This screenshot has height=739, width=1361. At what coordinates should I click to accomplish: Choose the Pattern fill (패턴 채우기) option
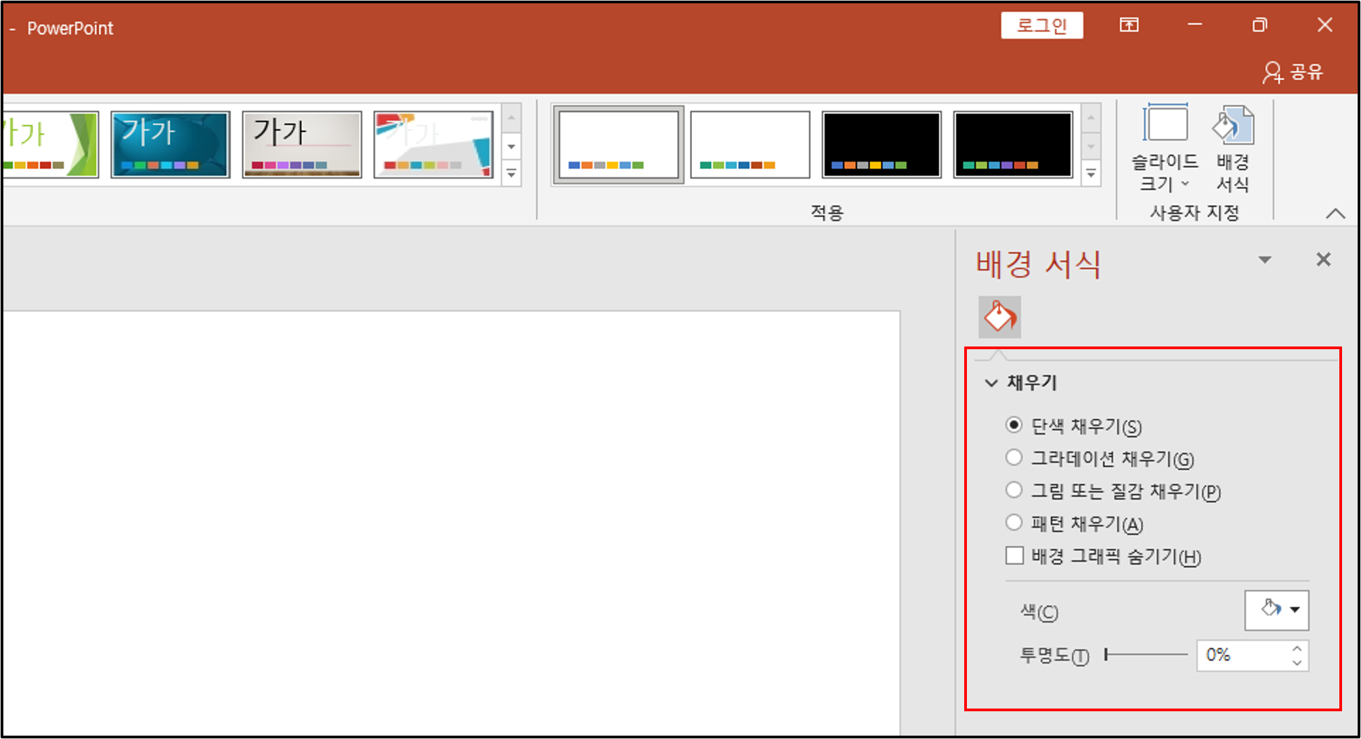1014,522
